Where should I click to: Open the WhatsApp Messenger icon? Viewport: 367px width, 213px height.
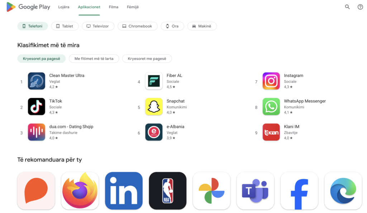click(x=271, y=107)
